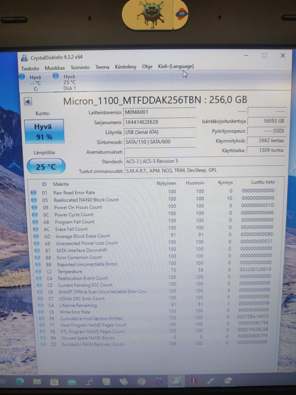Click the Käyttöaika value 1309 tuntia
The image size is (296, 395).
266,150
